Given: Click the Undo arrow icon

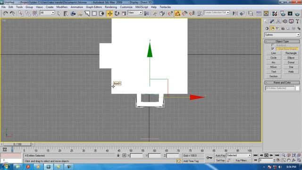Looking at the screenshot, I should pyautogui.click(x=5, y=13).
